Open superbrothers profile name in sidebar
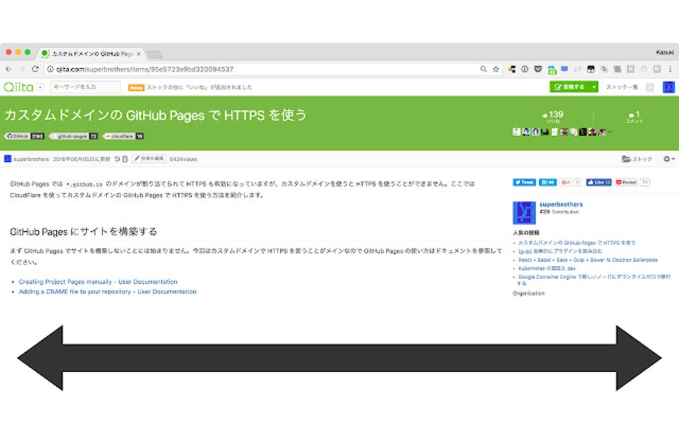The height and width of the screenshot is (424, 679). point(561,205)
